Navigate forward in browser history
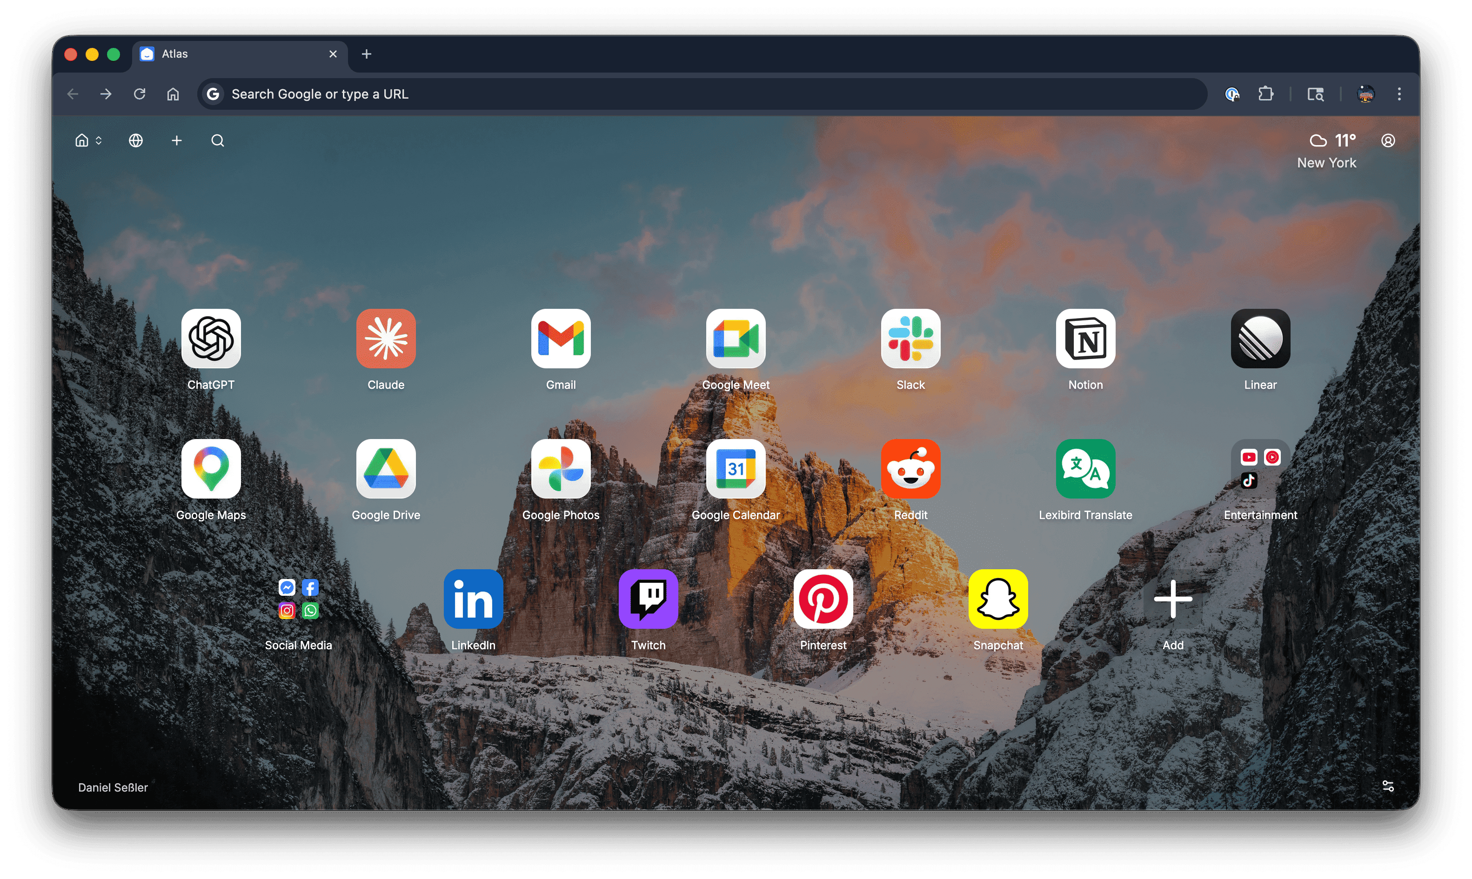This screenshot has height=879, width=1472. pyautogui.click(x=106, y=93)
